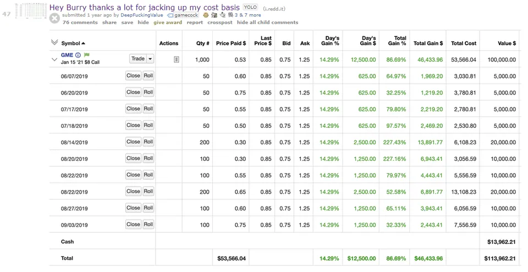Roll the 06/20/2019 lot
The width and height of the screenshot is (528, 272).
tap(148, 92)
